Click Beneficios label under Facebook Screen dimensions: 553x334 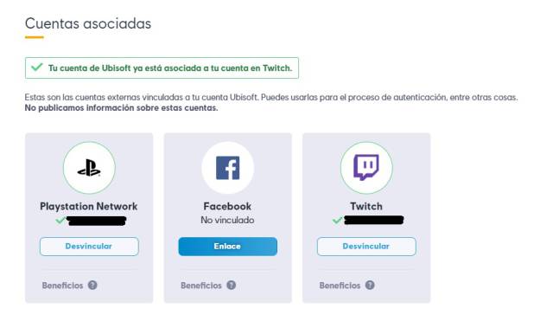(x=201, y=286)
